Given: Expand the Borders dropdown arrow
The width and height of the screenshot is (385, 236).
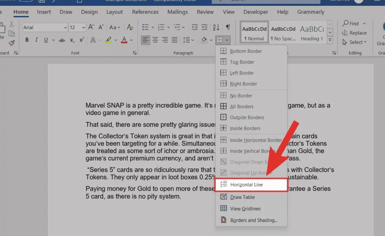Looking at the screenshot, I should (228, 40).
